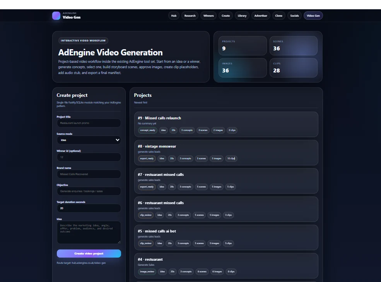Viewport: 381px width, 282px height.
Task: Switch to the Create page
Action: (226, 15)
